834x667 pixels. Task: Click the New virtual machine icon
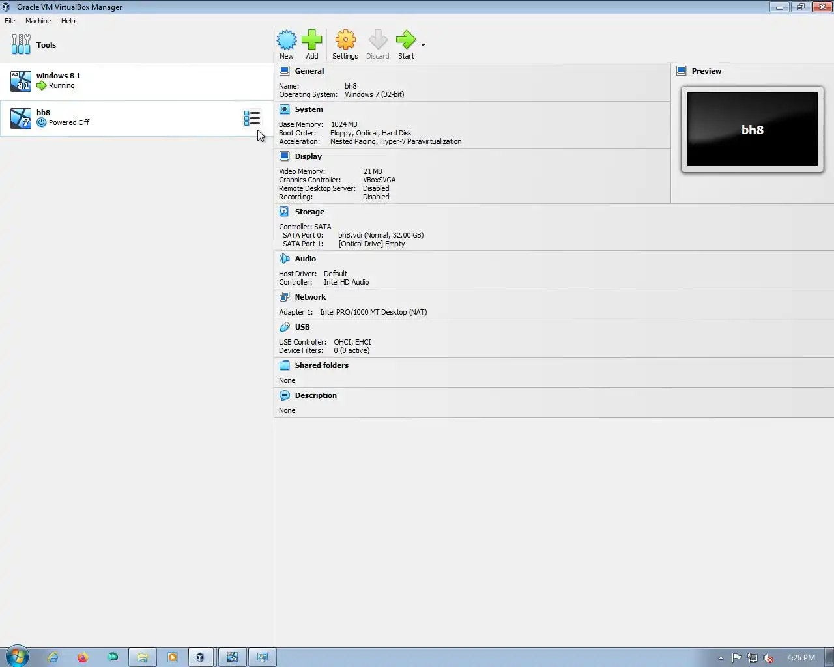(287, 40)
